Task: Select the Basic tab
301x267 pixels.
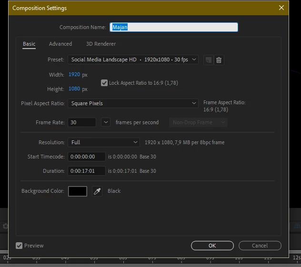Action: pos(29,44)
